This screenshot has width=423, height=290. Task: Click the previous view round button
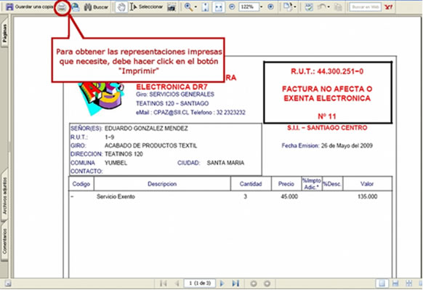[x=254, y=283]
